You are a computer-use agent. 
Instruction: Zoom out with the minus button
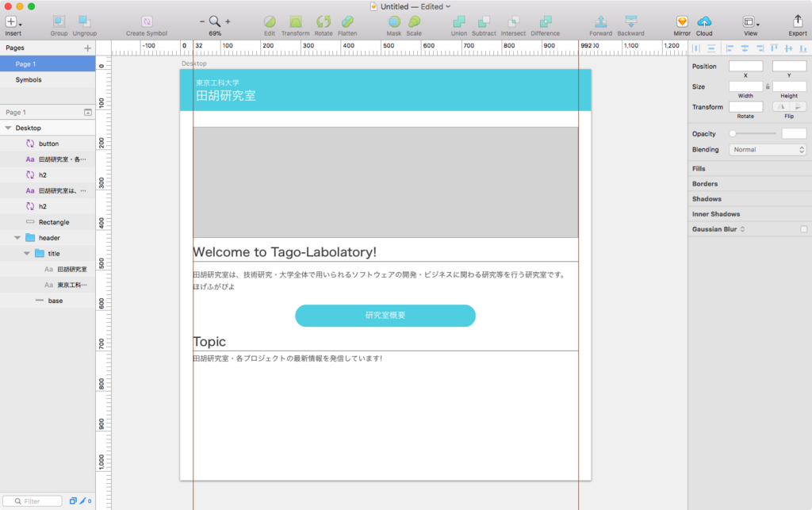coord(202,21)
